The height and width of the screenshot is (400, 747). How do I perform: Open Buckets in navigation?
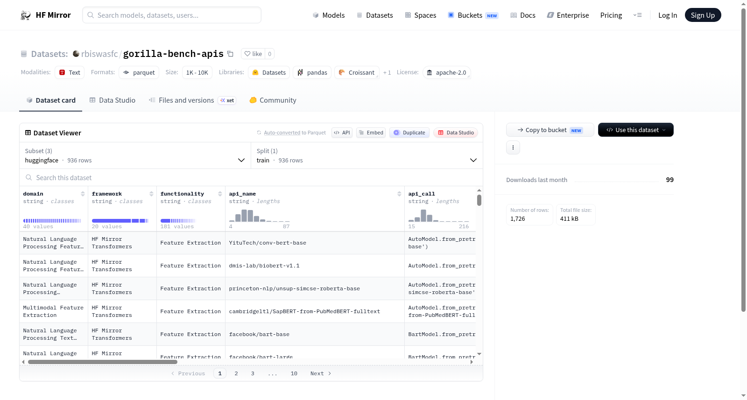[x=473, y=15]
